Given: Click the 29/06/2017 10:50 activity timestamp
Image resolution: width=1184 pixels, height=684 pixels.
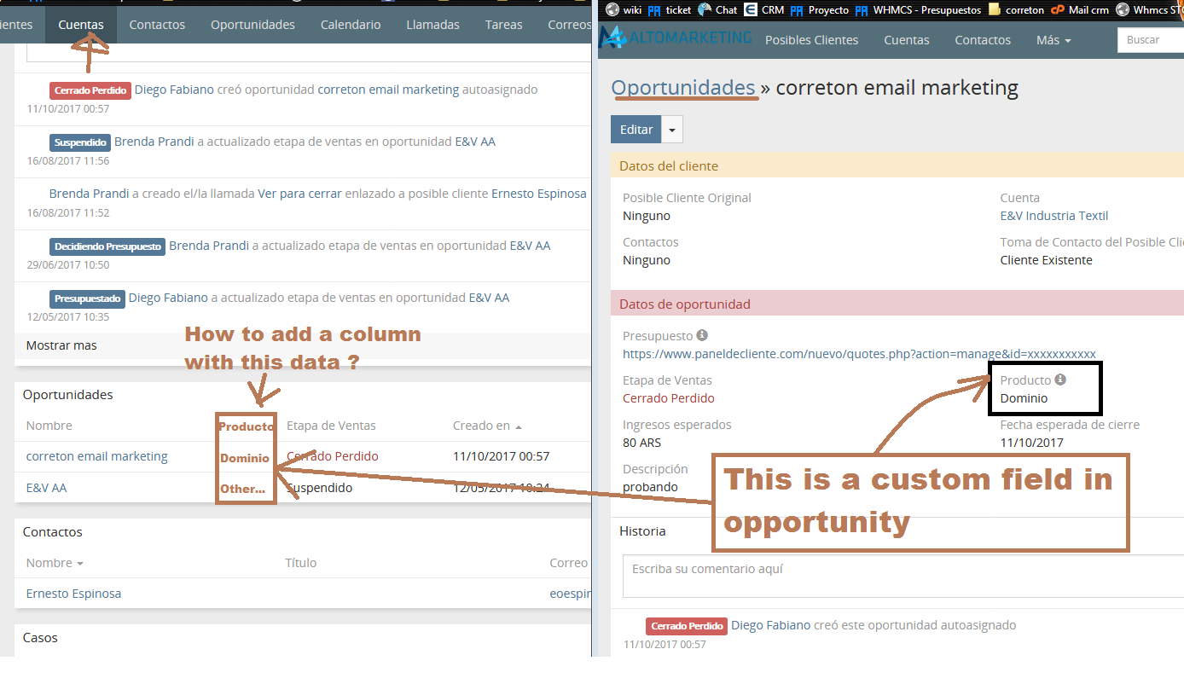Looking at the screenshot, I should click(68, 265).
